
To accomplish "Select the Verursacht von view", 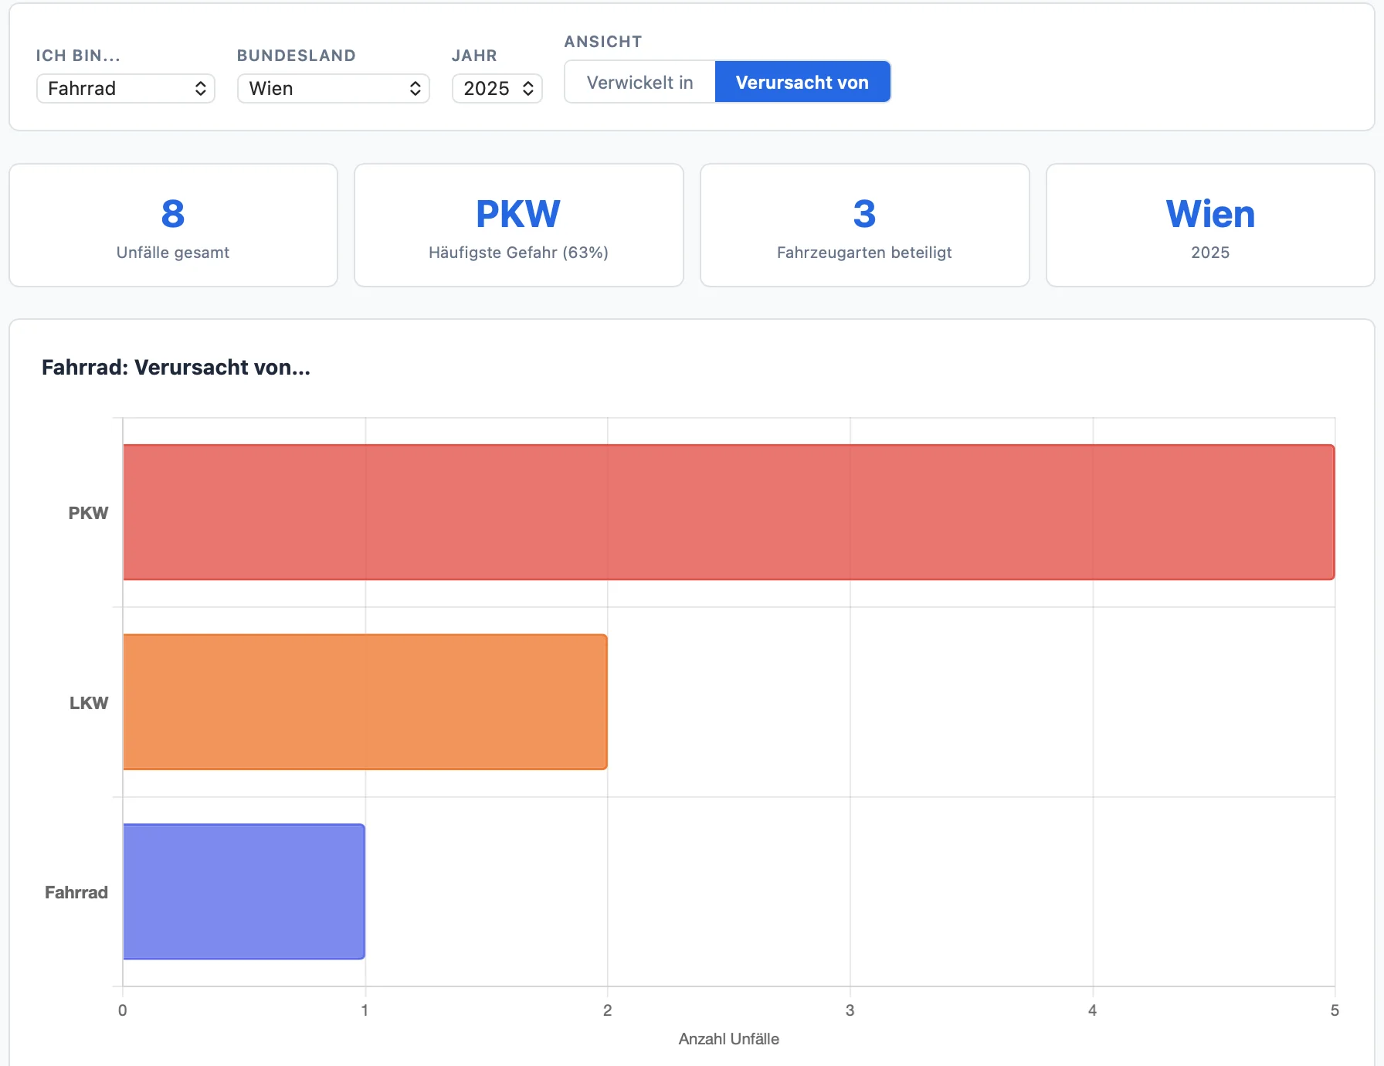I will (x=802, y=82).
